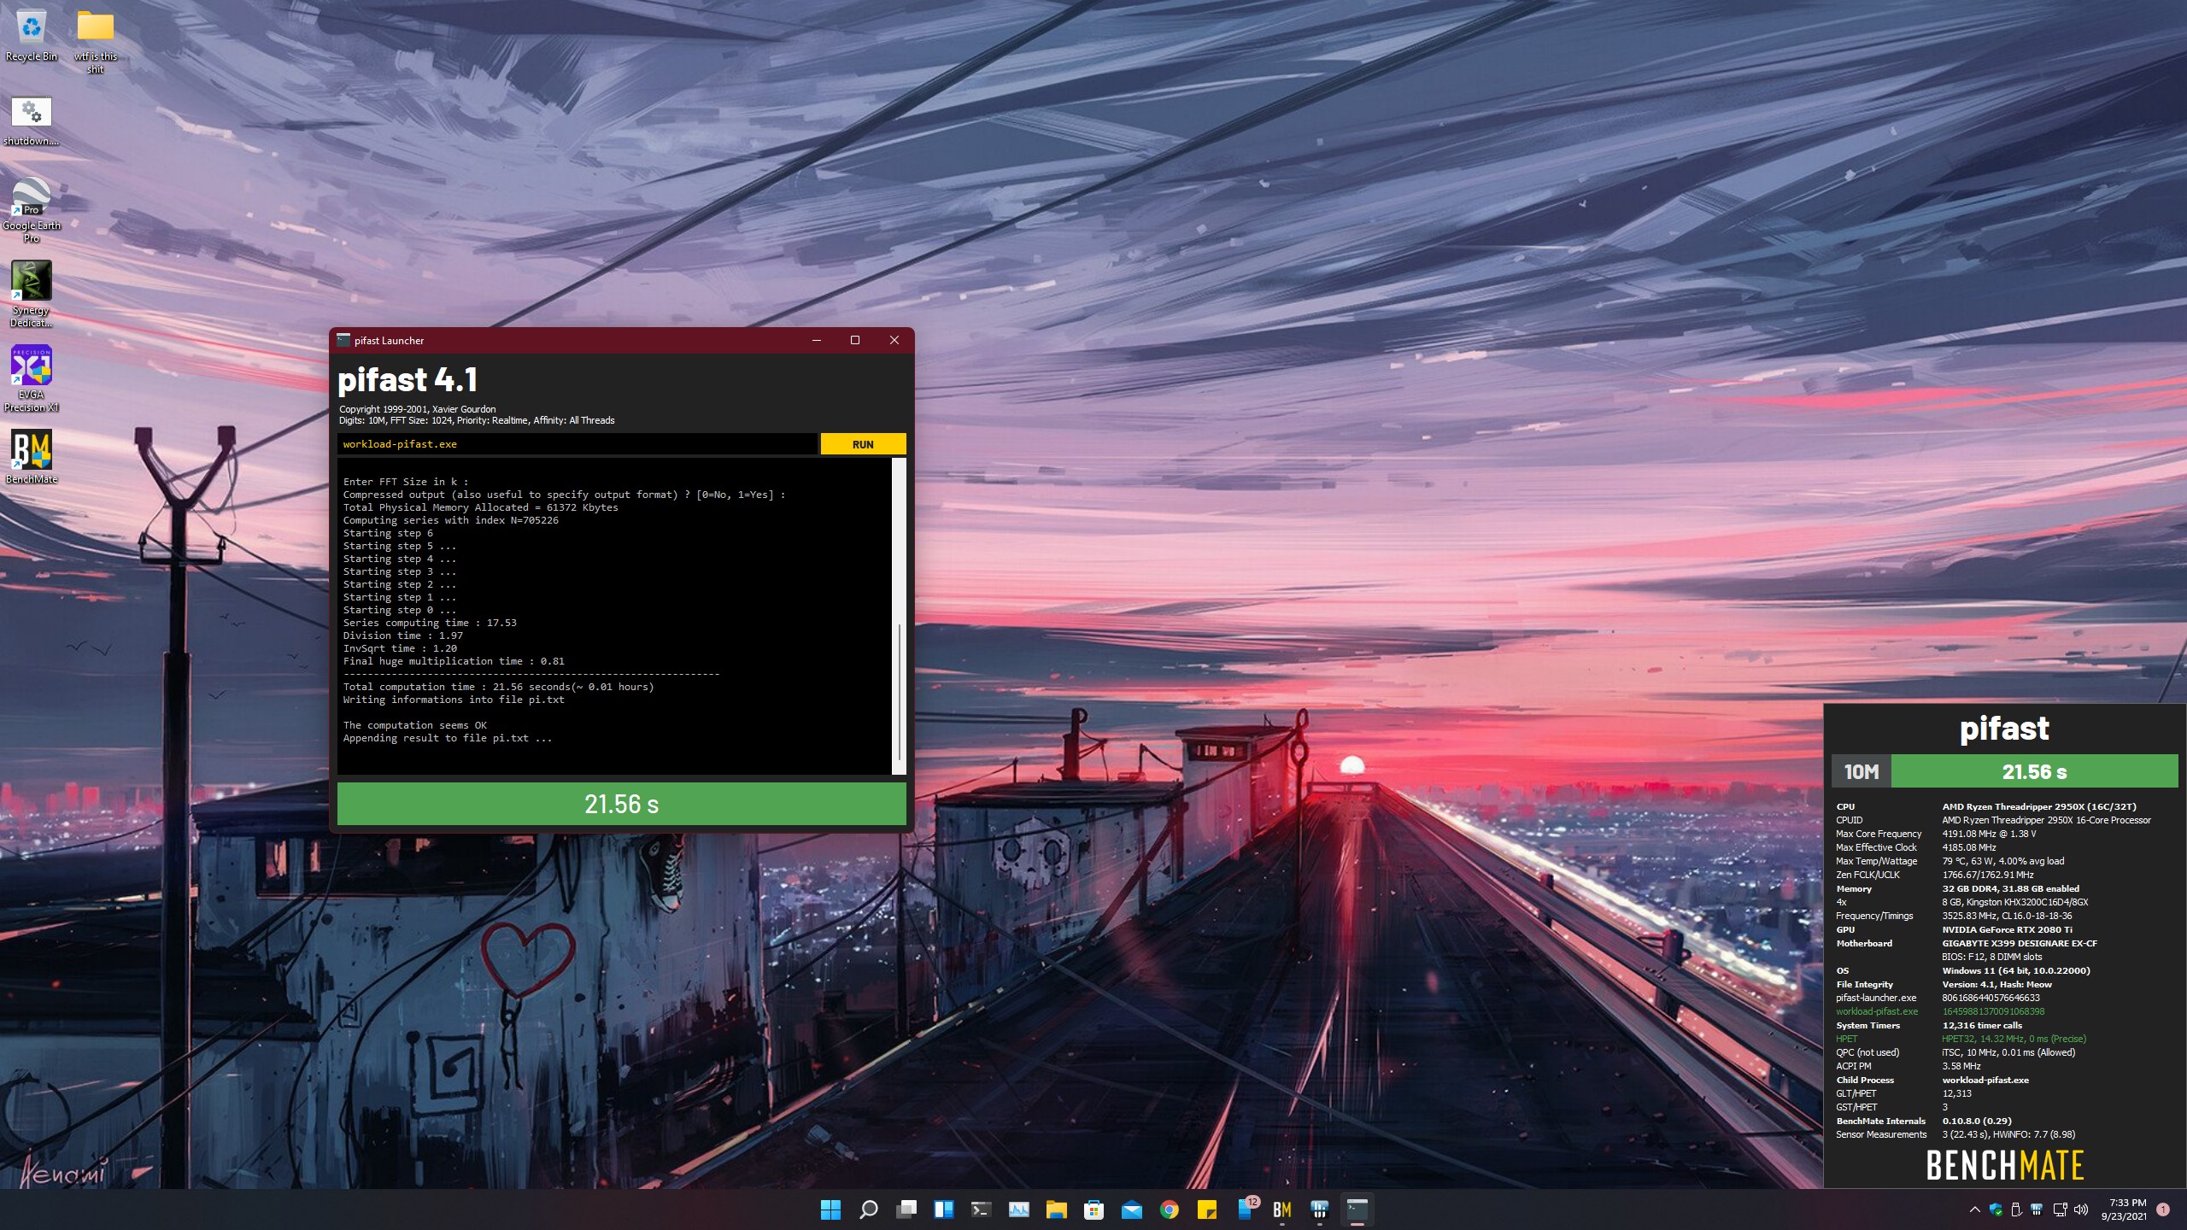Open HWiNFO system tray icon
Screen dimensions: 2187x1230
pos(2037,1209)
